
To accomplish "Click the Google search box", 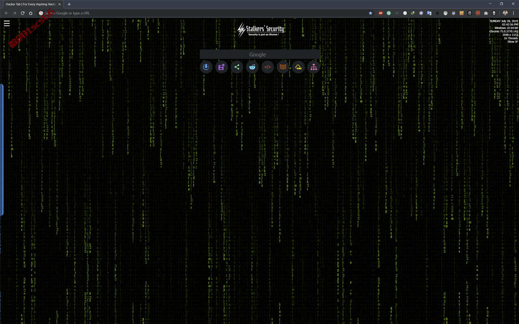I will pos(259,54).
